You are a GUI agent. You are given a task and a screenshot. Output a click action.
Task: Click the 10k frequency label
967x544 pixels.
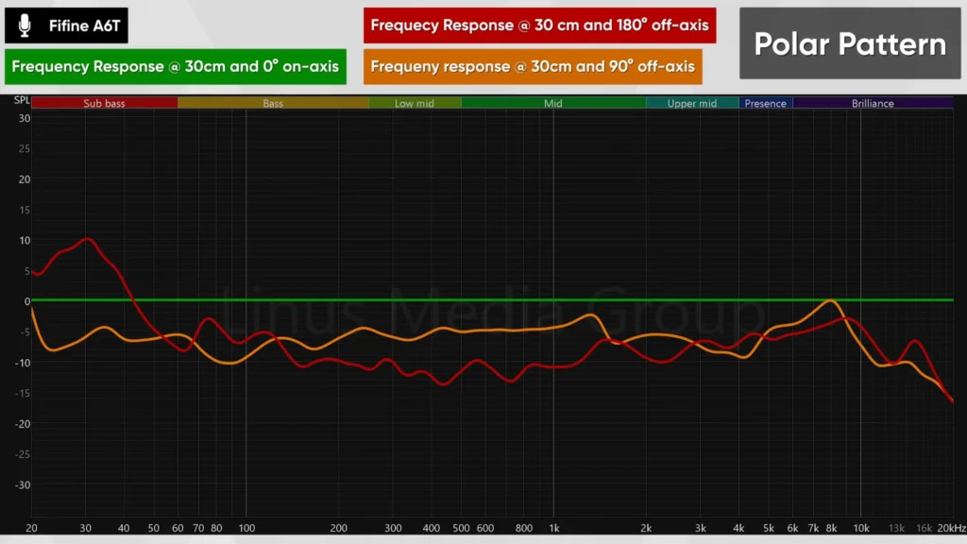(861, 528)
